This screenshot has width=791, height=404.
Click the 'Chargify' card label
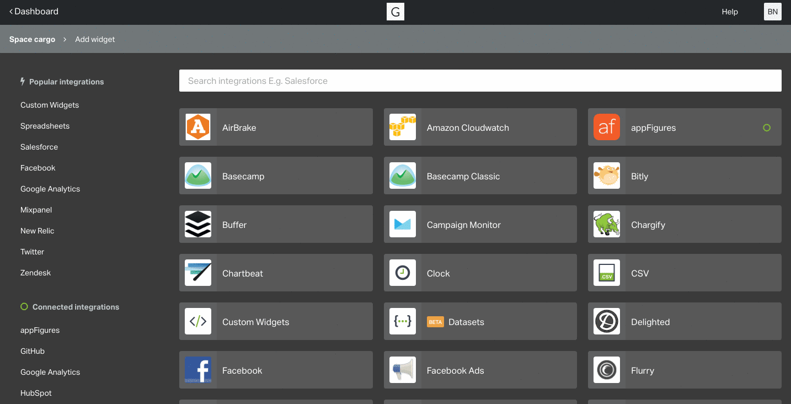tap(648, 225)
